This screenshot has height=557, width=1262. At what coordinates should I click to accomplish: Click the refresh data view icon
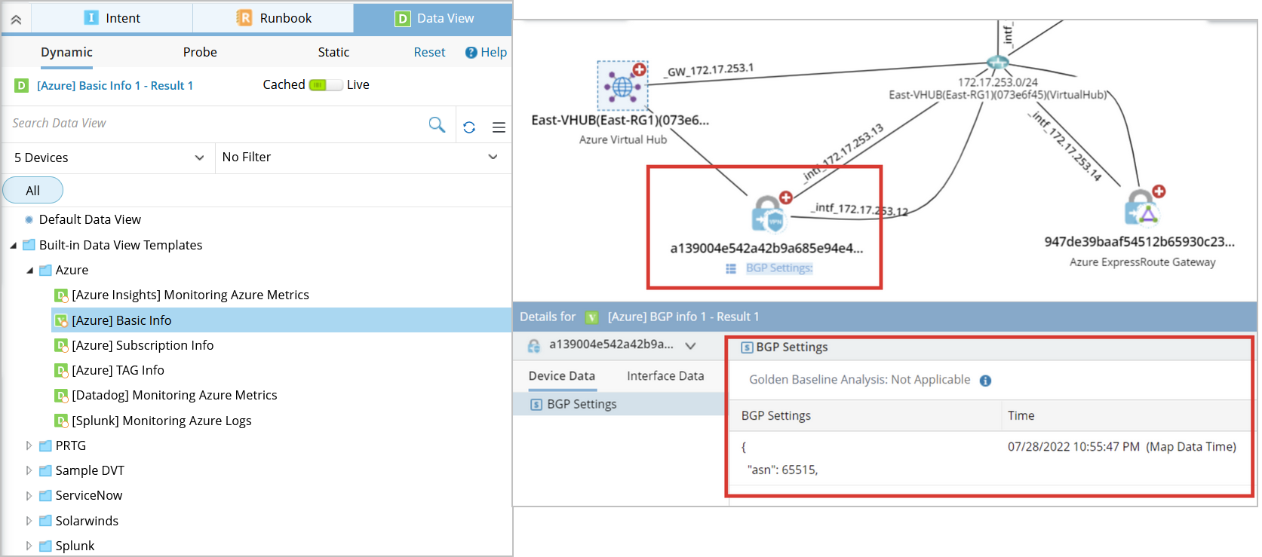[x=469, y=127]
